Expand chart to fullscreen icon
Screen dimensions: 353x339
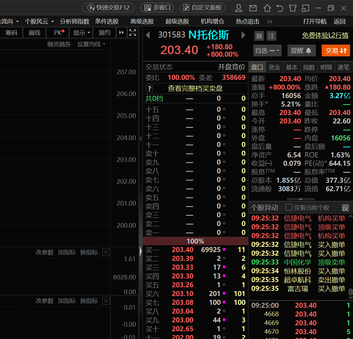[133, 33]
